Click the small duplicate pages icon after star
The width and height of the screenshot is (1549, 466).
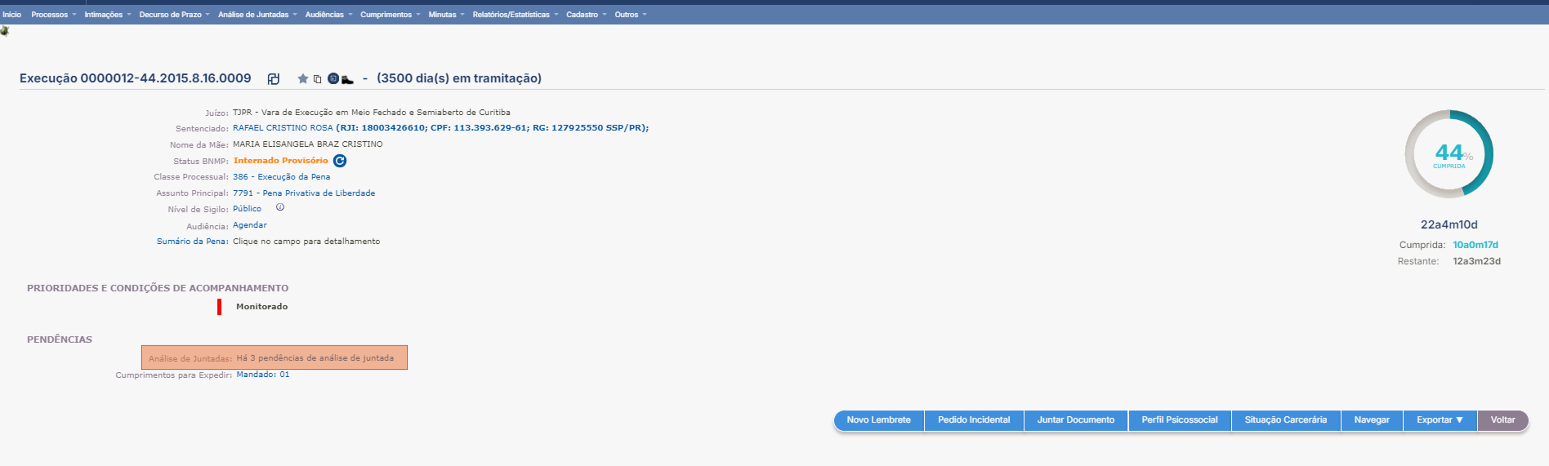318,79
